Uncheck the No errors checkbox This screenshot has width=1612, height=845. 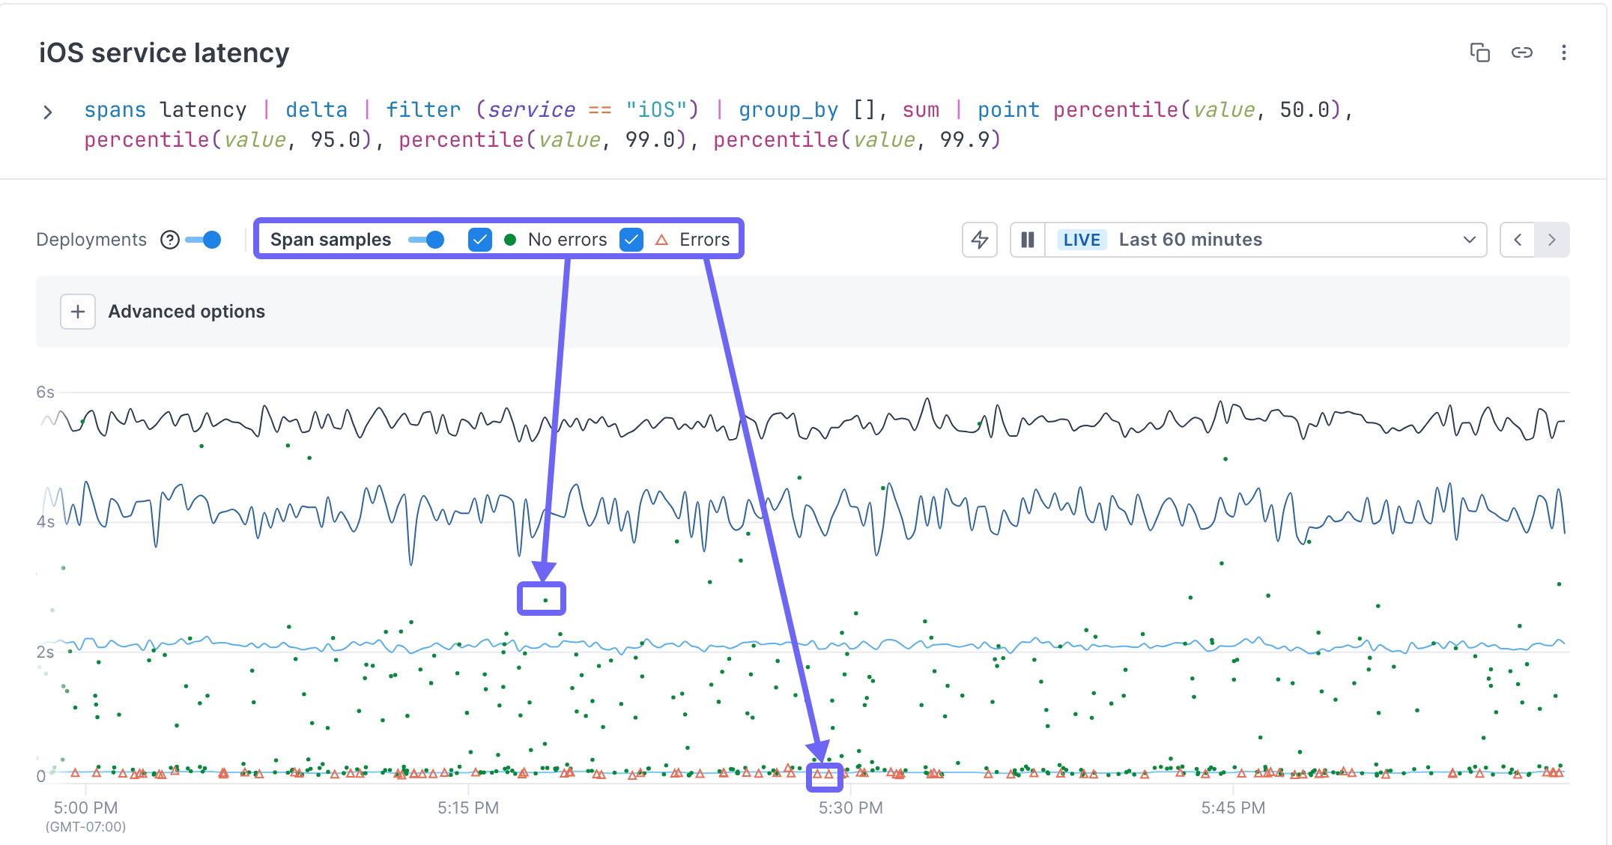click(480, 240)
